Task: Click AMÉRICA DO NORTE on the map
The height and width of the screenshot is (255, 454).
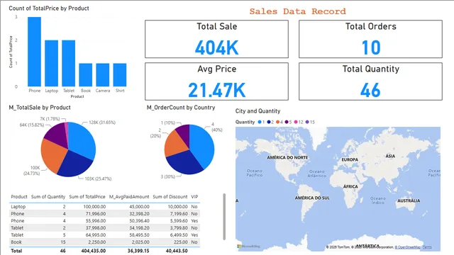Action: (x=287, y=157)
